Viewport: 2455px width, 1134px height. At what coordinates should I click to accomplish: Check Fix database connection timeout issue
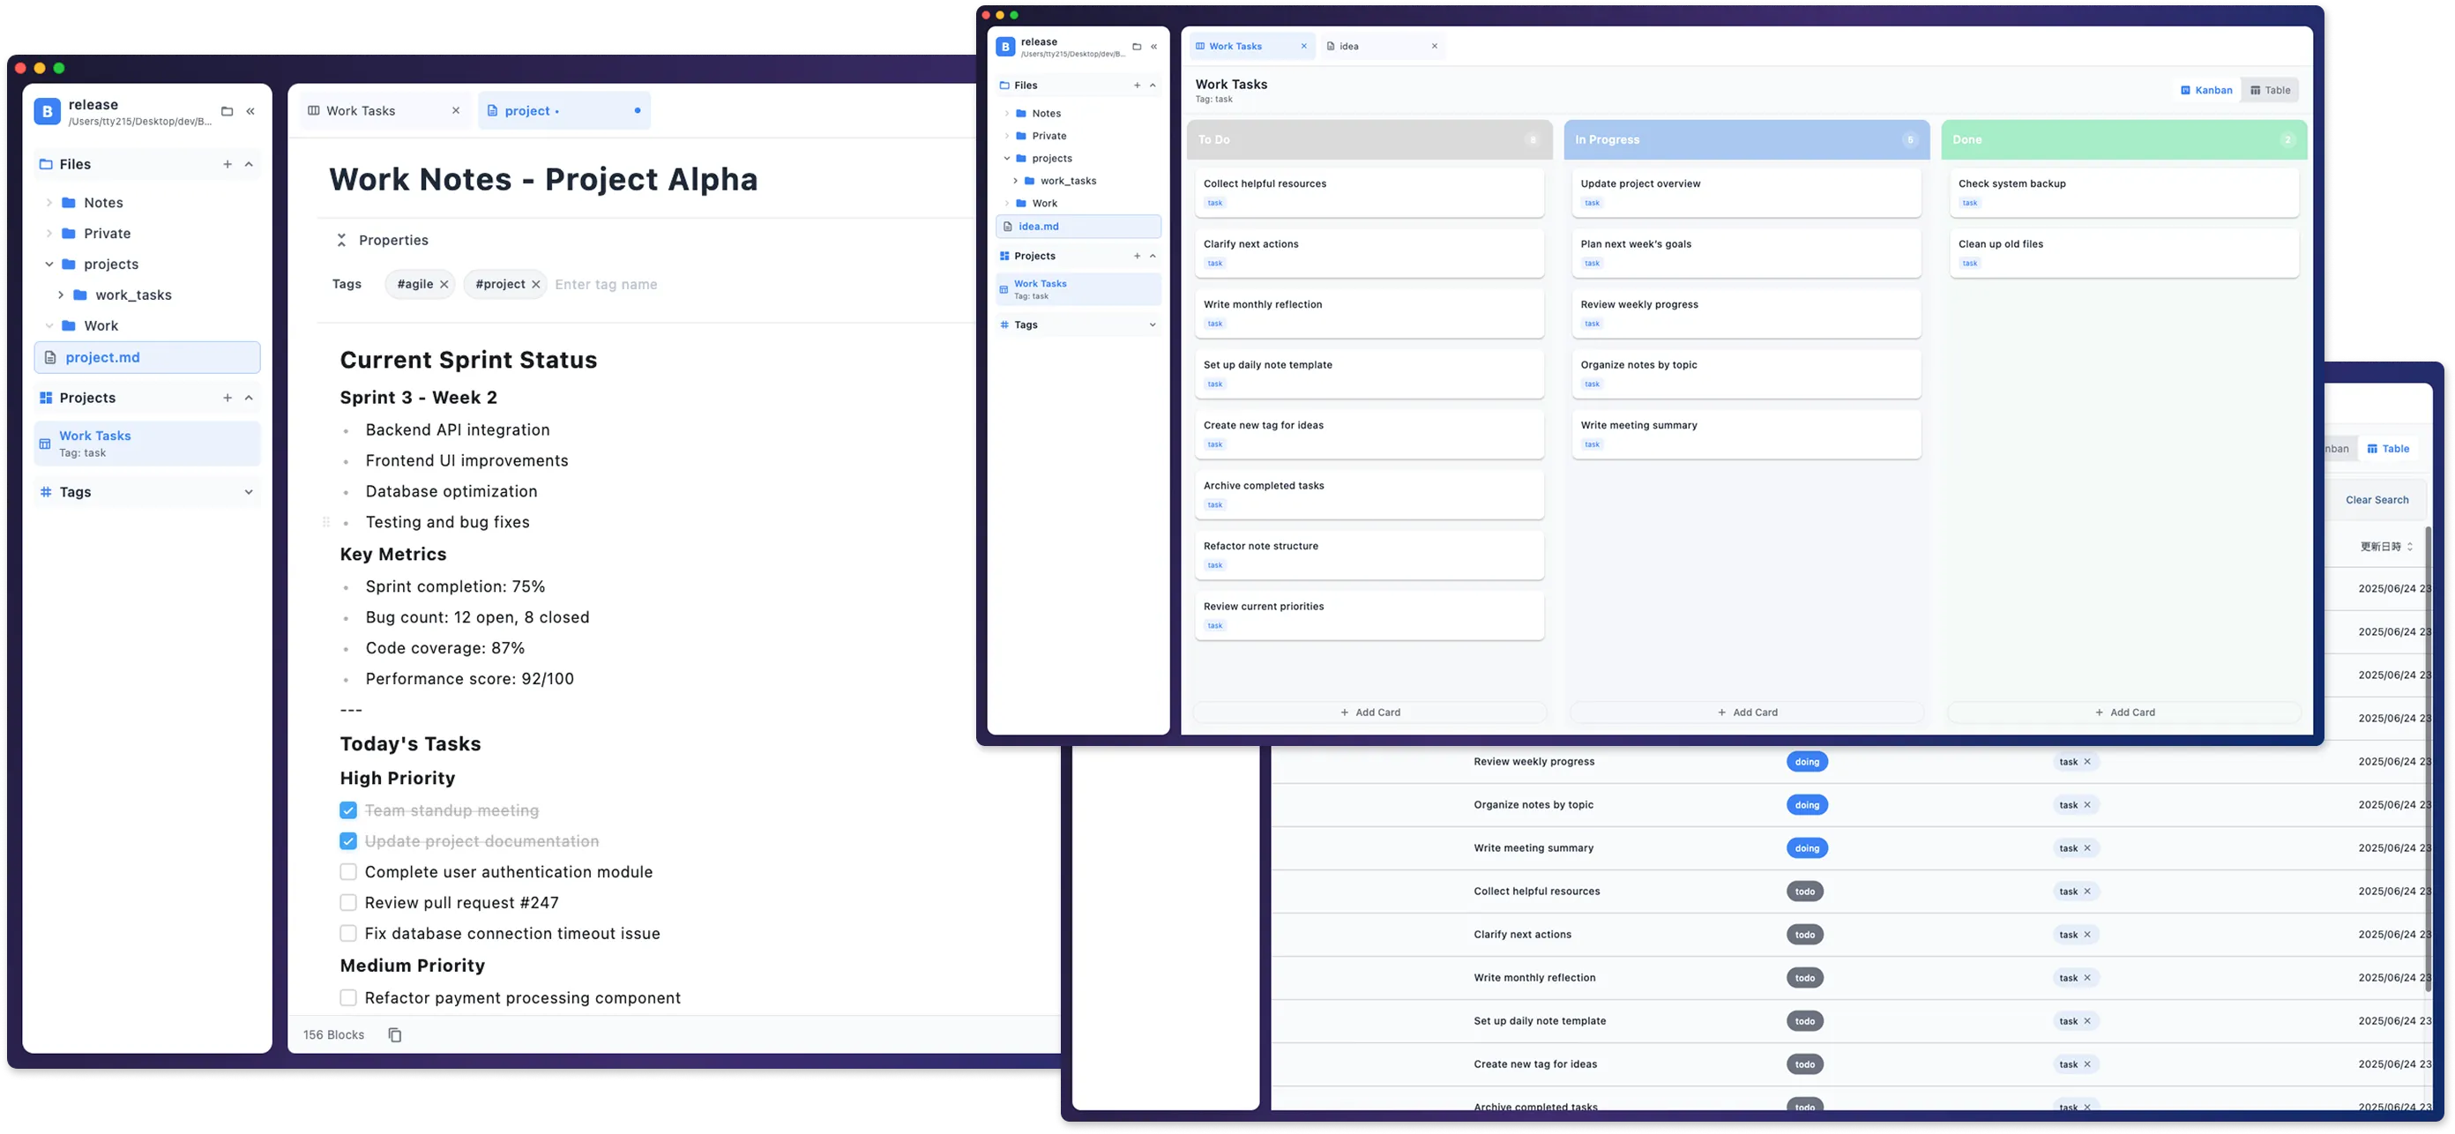point(347,933)
